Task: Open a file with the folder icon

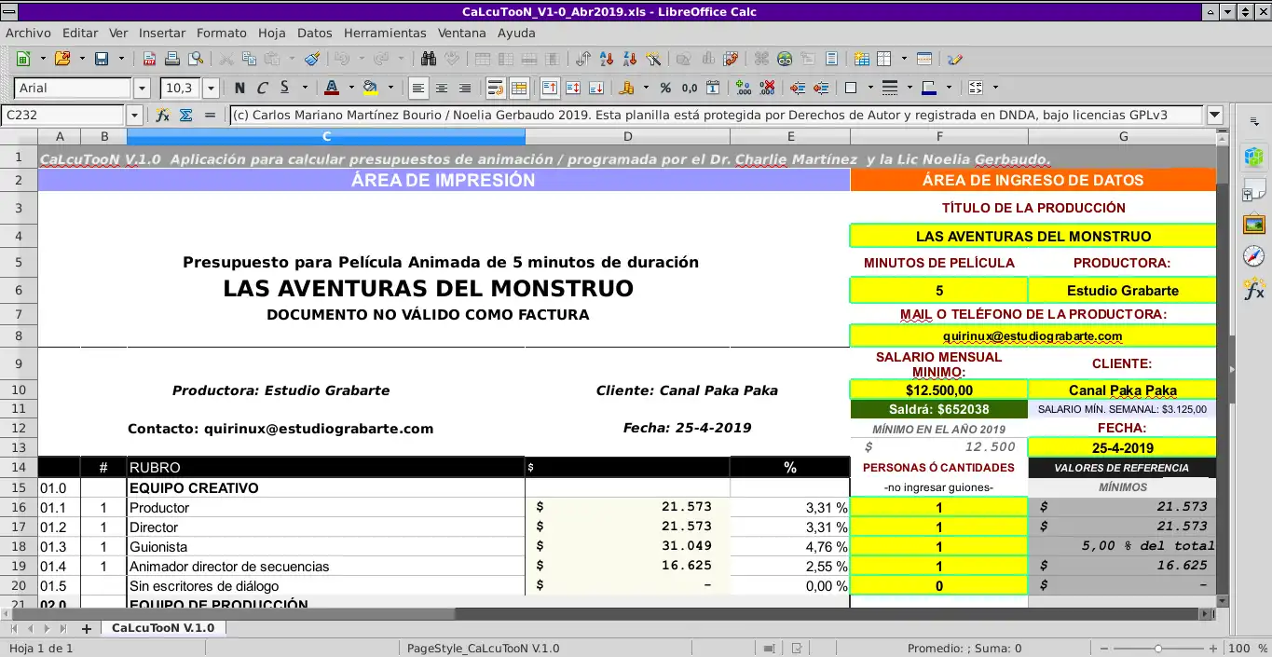Action: 62,59
